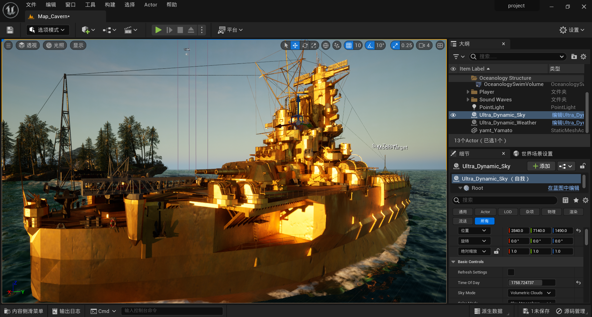592x317 pixels.
Task: Open the 文件 menu
Action: click(x=31, y=5)
